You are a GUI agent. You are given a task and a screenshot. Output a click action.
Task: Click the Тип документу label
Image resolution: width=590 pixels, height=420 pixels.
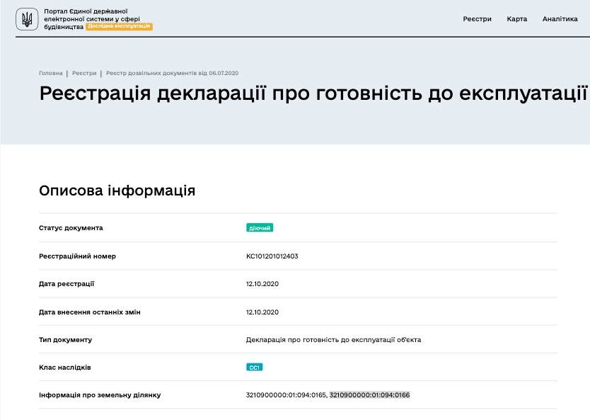(66, 340)
